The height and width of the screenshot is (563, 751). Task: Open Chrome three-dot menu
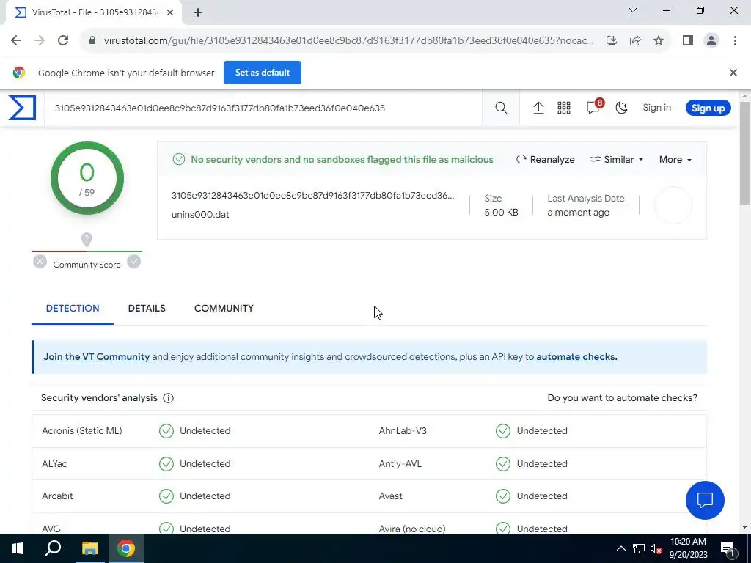735,41
